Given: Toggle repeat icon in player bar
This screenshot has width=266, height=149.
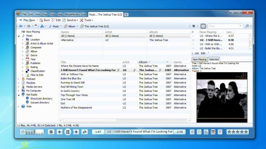Looking at the screenshot, I should 220,132.
